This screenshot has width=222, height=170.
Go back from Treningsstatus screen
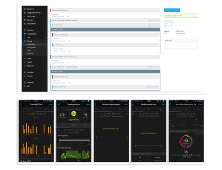tap(59, 104)
